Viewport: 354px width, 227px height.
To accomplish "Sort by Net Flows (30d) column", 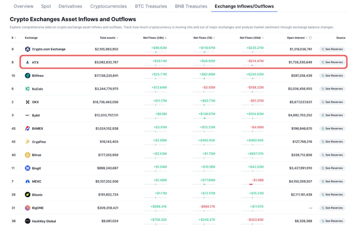I will click(x=251, y=38).
